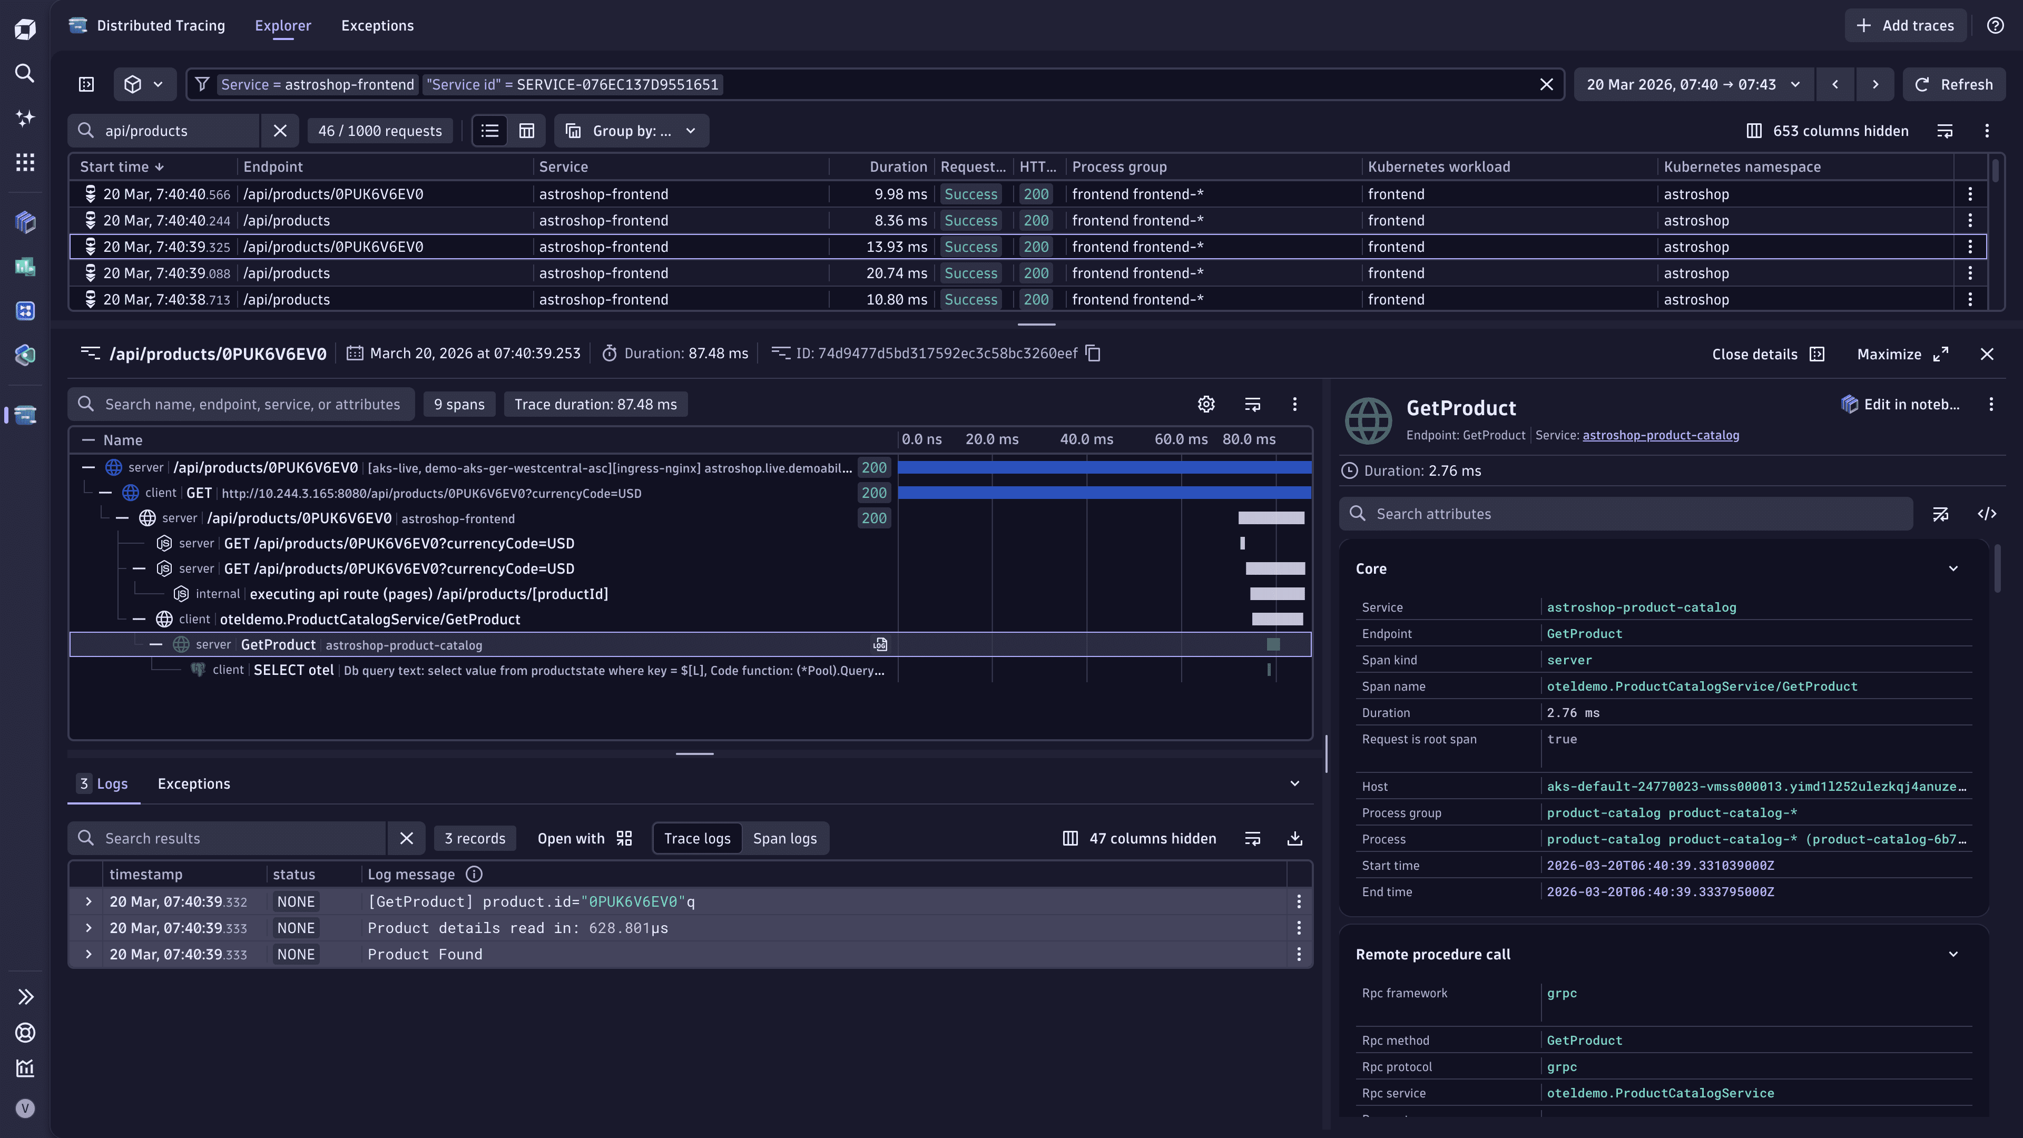Open the Exceptions tab in lower panel
Viewport: 2023px width, 1138px height.
(194, 784)
